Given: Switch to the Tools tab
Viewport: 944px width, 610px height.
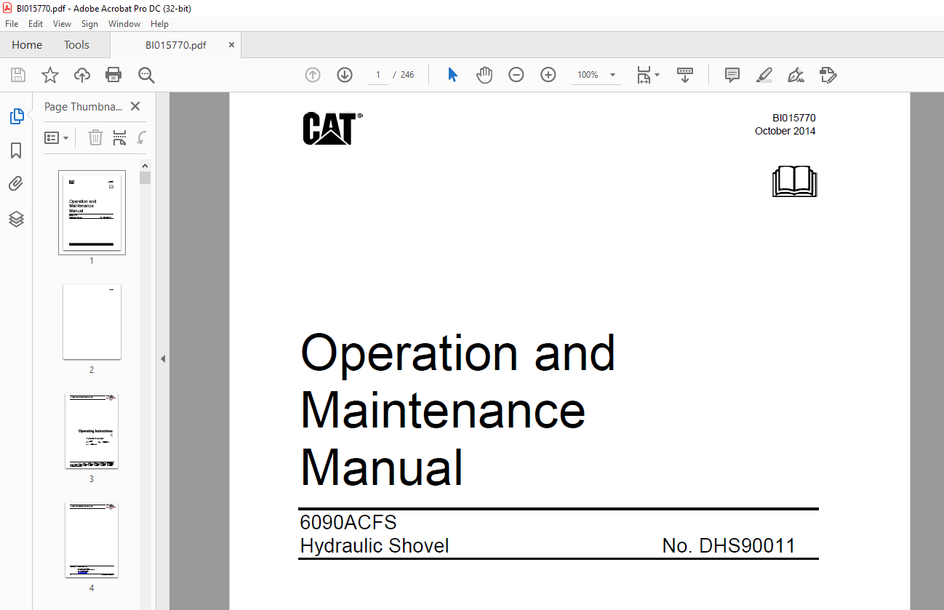Looking at the screenshot, I should pos(76,45).
